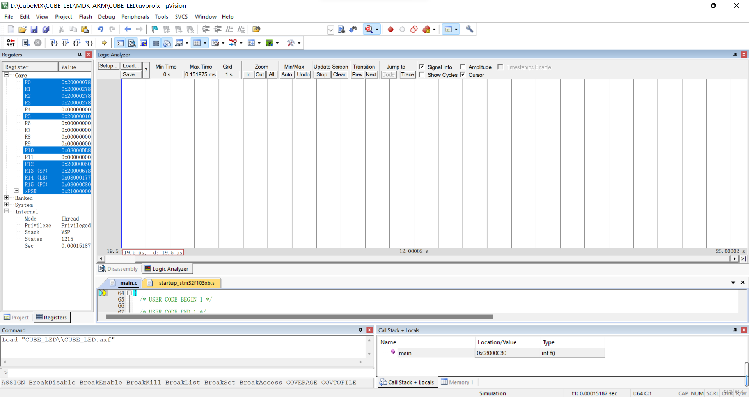
Task: Click the Show Next Statement yellow arrow
Action: [x=104, y=43]
